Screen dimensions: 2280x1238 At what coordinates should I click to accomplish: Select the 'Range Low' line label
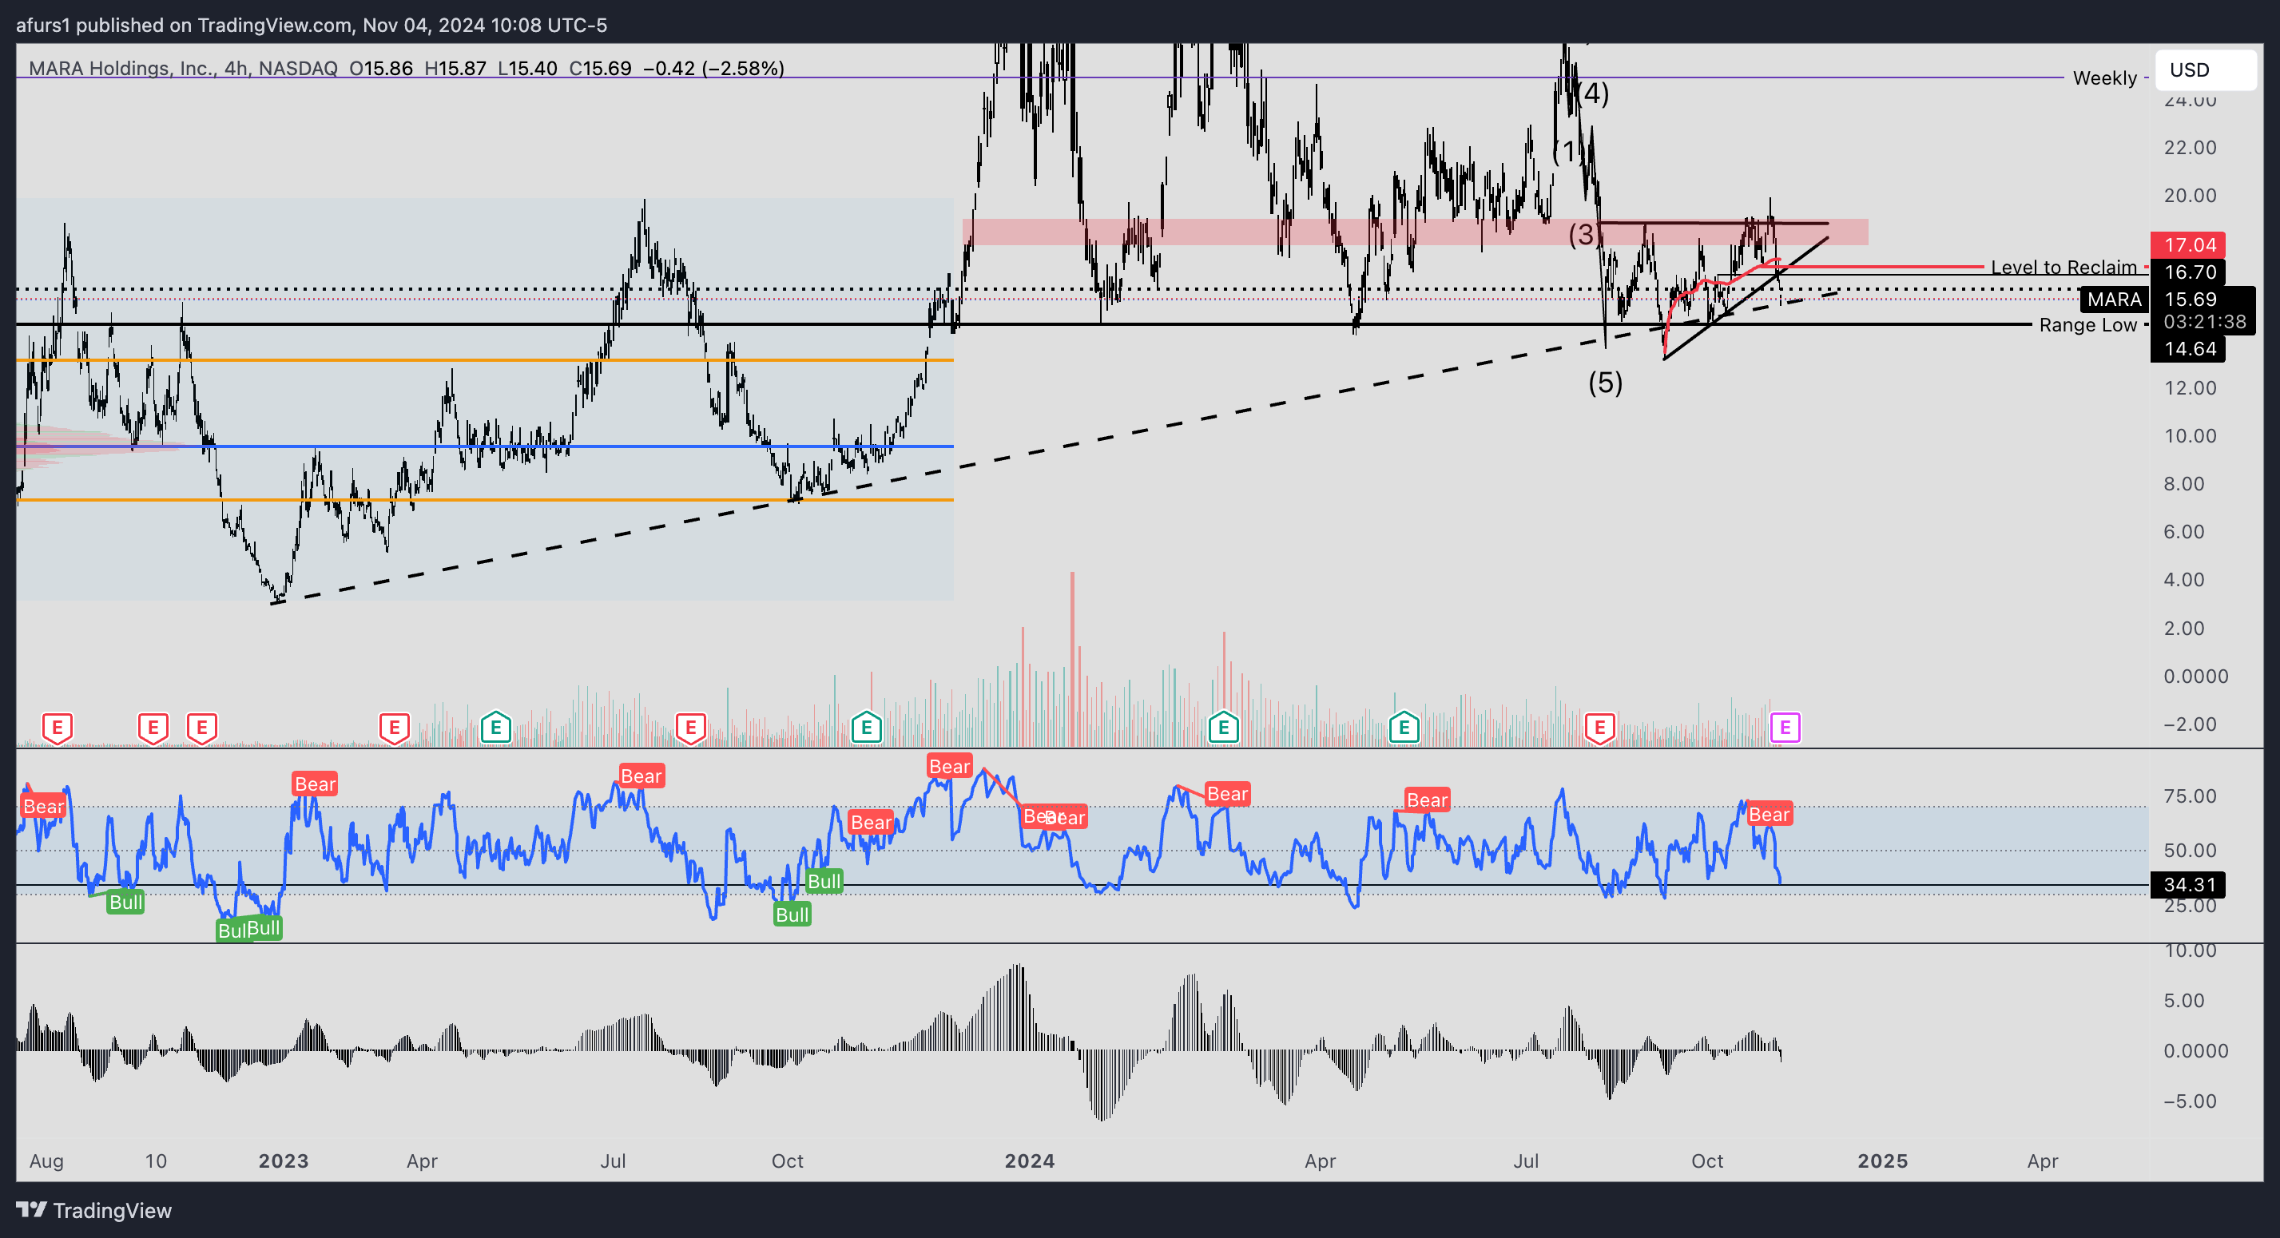(x=2088, y=325)
